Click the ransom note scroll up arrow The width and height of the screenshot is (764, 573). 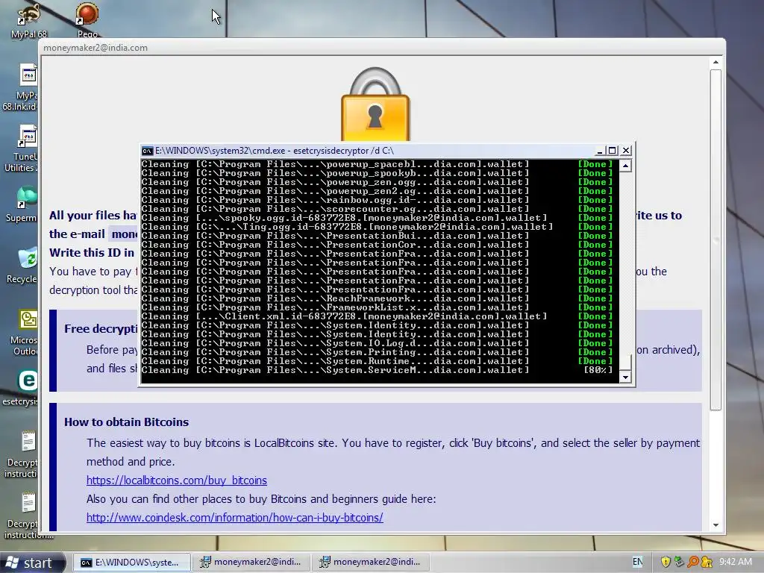point(716,63)
